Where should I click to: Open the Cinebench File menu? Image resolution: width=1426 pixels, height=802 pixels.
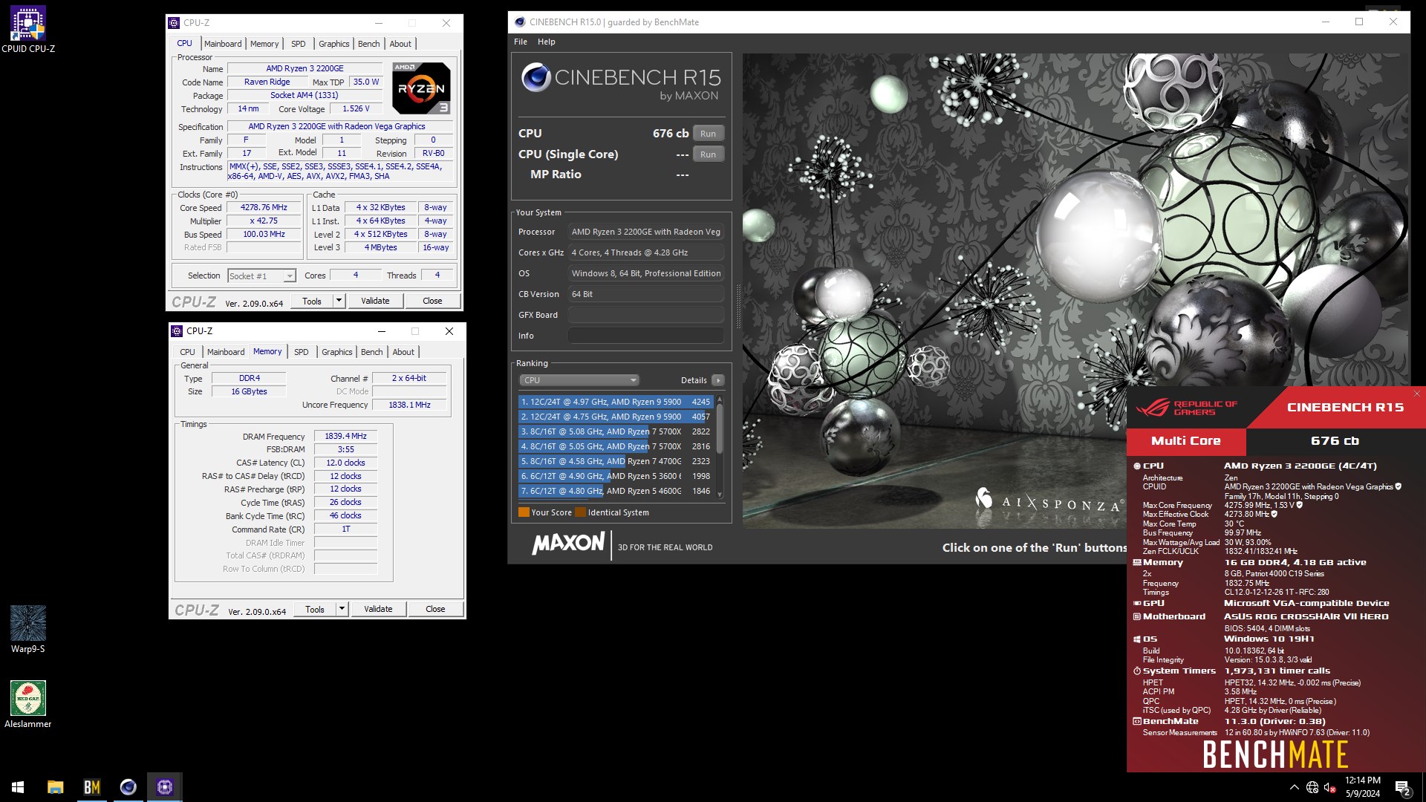tap(521, 42)
